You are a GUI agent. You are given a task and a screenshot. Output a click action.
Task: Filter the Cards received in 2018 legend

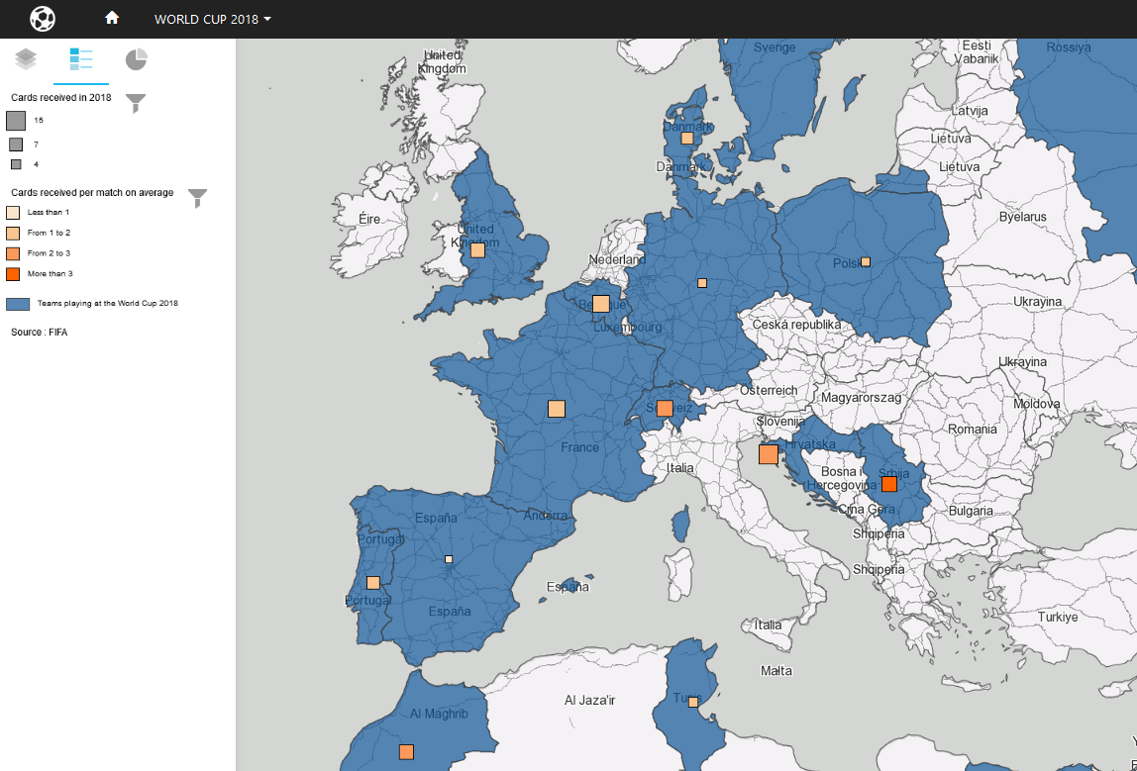tap(136, 103)
